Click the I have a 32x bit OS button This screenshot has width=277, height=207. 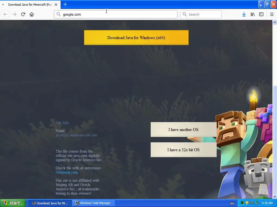(183, 150)
